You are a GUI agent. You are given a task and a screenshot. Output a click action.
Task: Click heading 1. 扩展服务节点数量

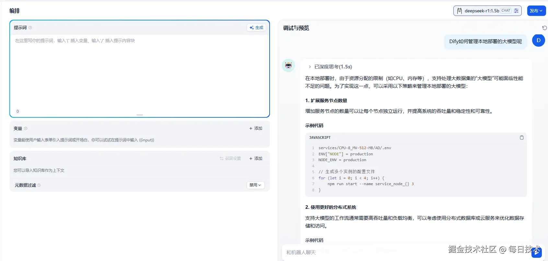click(326, 101)
